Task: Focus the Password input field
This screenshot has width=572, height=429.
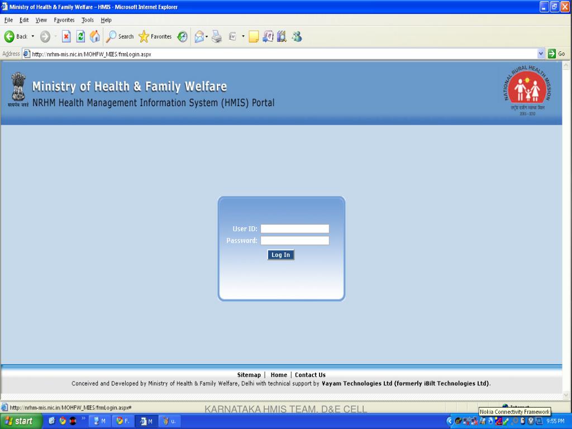Action: pos(294,241)
